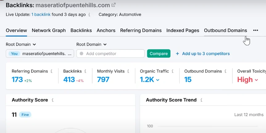This screenshot has width=266, height=133.
Task: Open the Backlinks tab
Action: click(81, 30)
